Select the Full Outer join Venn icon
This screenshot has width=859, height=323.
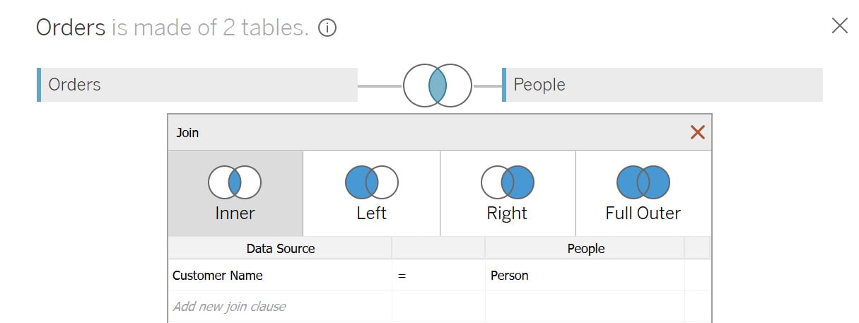click(643, 183)
